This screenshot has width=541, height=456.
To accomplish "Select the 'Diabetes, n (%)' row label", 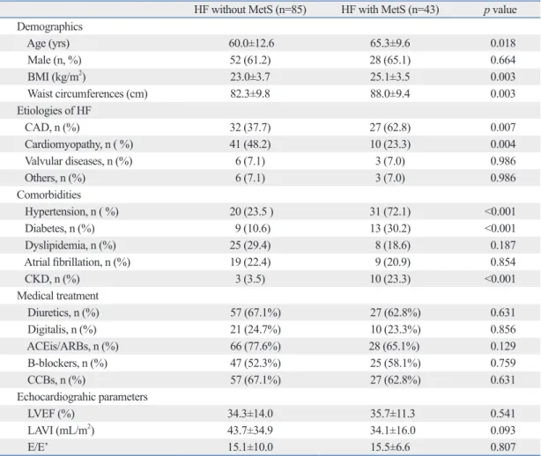I will (x=60, y=229).
